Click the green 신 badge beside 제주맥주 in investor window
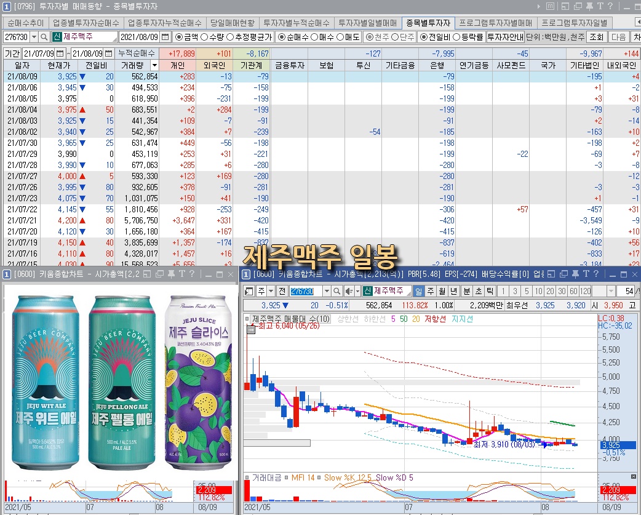This screenshot has width=641, height=515. [57, 37]
